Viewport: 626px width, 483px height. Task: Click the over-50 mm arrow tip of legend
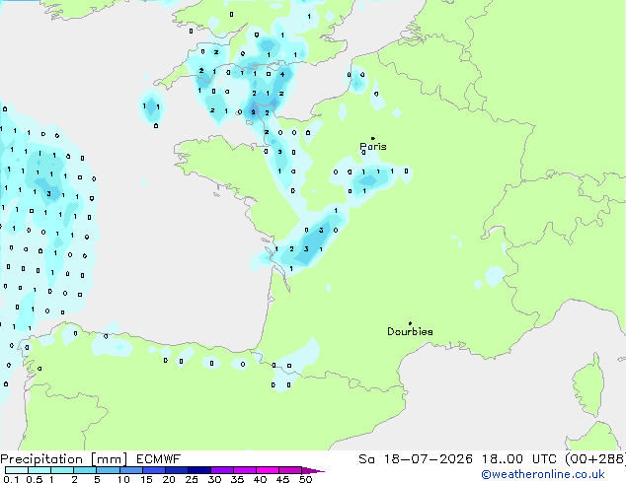pyautogui.click(x=313, y=470)
